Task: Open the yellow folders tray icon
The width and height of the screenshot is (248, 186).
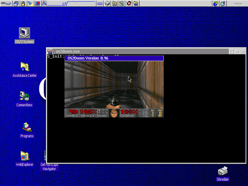Action: [x=114, y=3]
